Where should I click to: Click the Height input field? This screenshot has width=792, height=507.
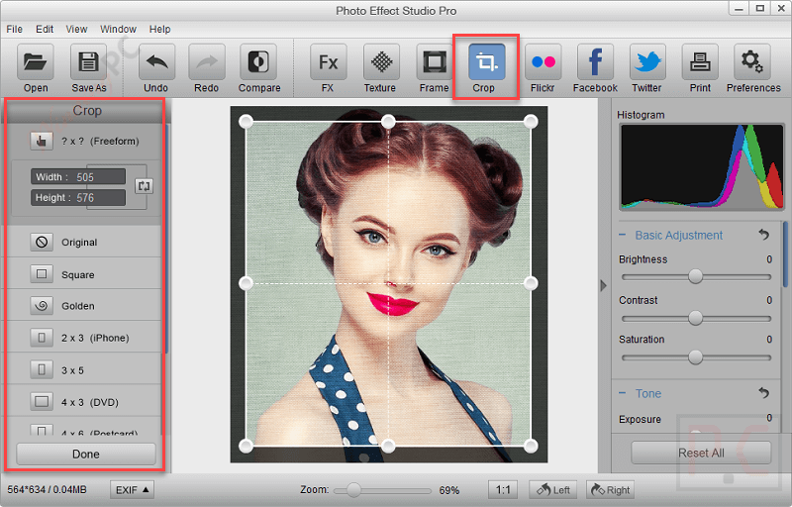coord(78,197)
